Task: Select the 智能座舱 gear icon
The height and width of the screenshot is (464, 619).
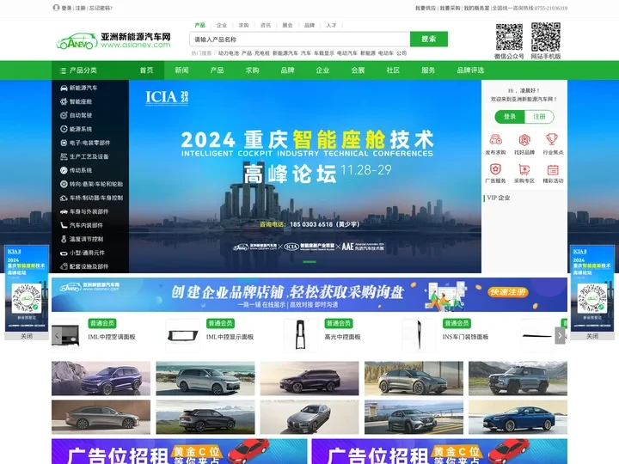Action: click(64, 101)
